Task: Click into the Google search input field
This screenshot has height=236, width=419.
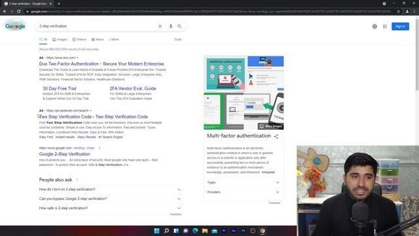Action: click(x=98, y=26)
